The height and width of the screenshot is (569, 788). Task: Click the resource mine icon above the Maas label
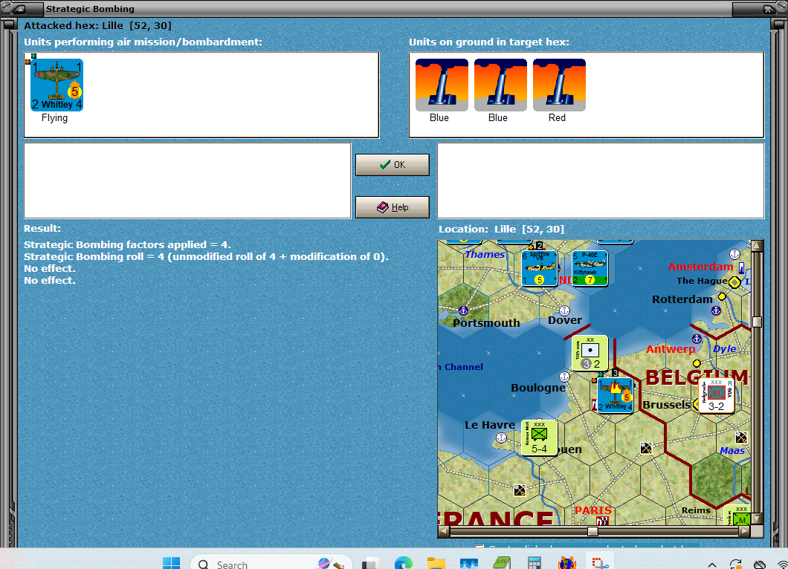coord(741,438)
